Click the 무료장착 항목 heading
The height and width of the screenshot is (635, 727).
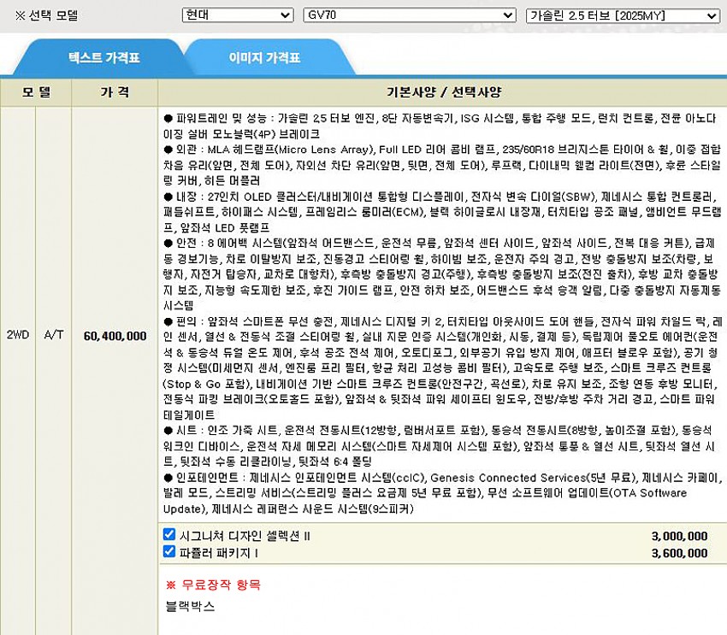[213, 585]
